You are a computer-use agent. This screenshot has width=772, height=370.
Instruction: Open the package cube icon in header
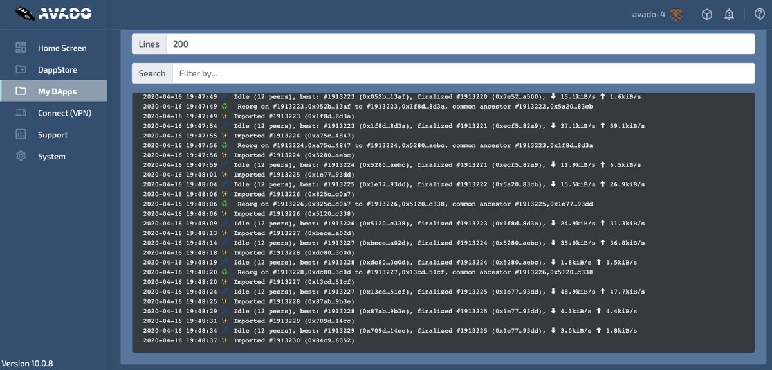[706, 14]
